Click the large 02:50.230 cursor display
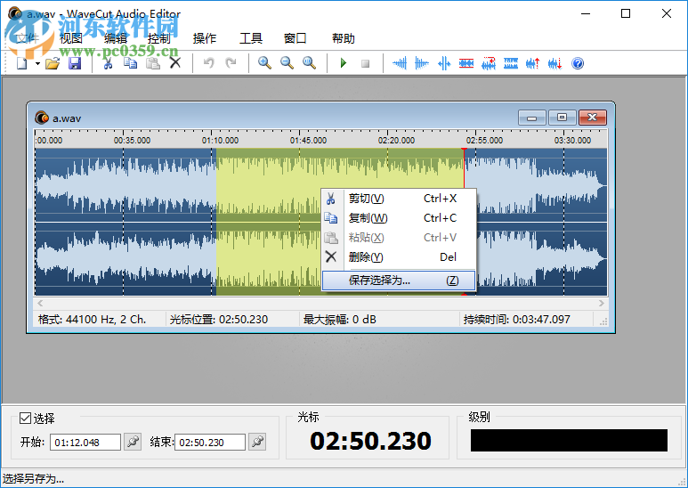The height and width of the screenshot is (488, 688). pyautogui.click(x=371, y=441)
